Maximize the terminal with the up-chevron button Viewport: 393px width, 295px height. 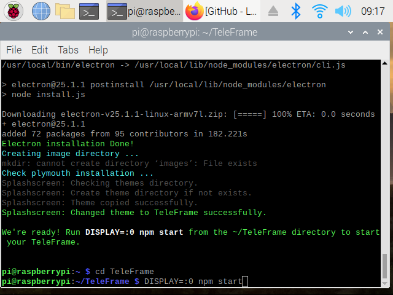365,32
